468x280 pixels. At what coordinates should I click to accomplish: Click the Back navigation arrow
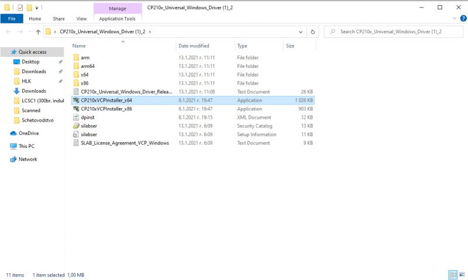click(x=7, y=32)
